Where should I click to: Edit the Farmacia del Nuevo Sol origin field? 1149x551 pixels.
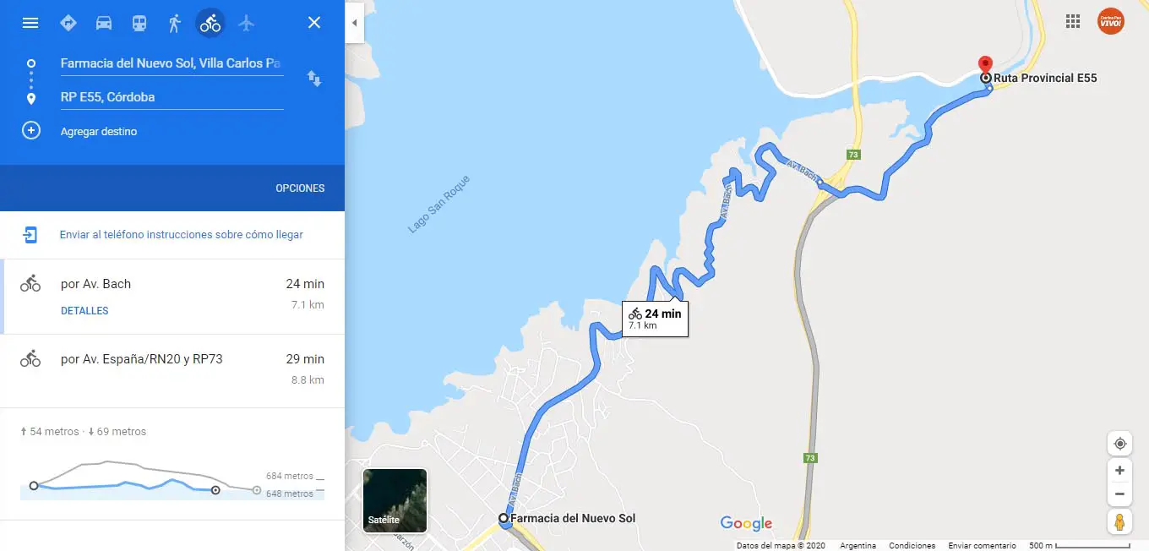172,63
